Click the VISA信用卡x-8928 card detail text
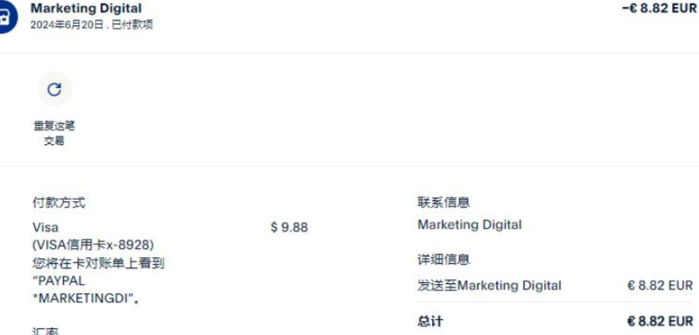 tap(94, 245)
